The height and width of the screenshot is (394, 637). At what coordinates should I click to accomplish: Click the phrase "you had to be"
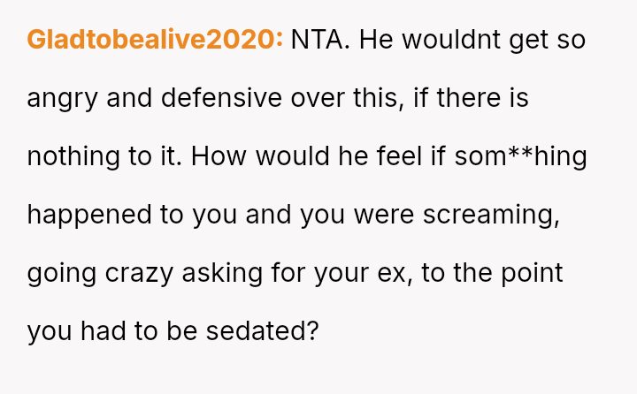coord(112,331)
